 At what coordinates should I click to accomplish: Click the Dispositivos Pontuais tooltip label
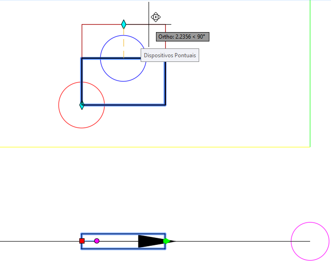click(x=170, y=55)
